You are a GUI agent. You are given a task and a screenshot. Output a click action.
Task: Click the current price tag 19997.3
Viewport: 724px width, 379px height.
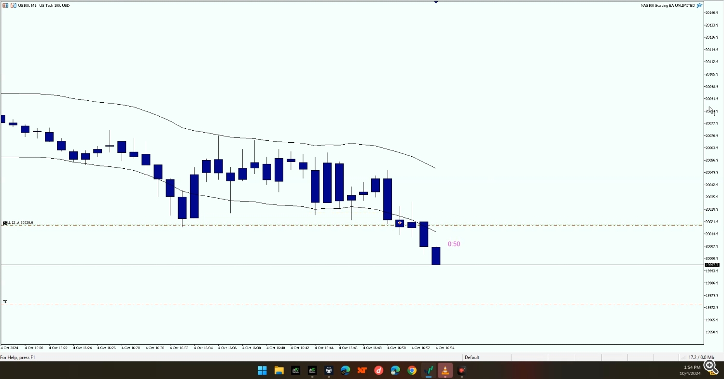point(712,265)
